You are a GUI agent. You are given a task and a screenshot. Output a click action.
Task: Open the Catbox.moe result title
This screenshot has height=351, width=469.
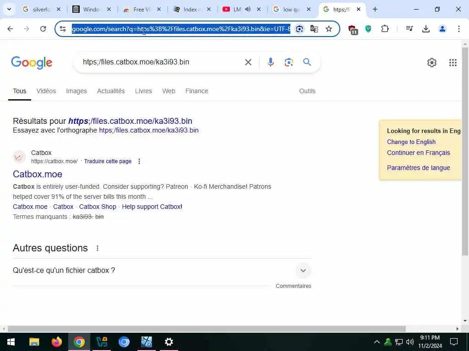tap(38, 174)
